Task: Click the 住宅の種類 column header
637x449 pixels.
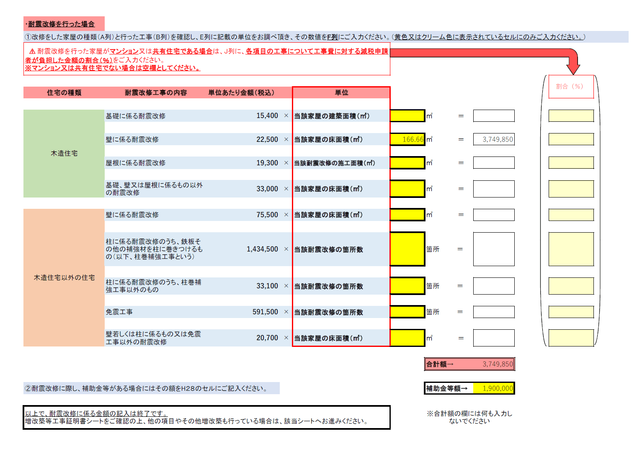Action: click(64, 92)
